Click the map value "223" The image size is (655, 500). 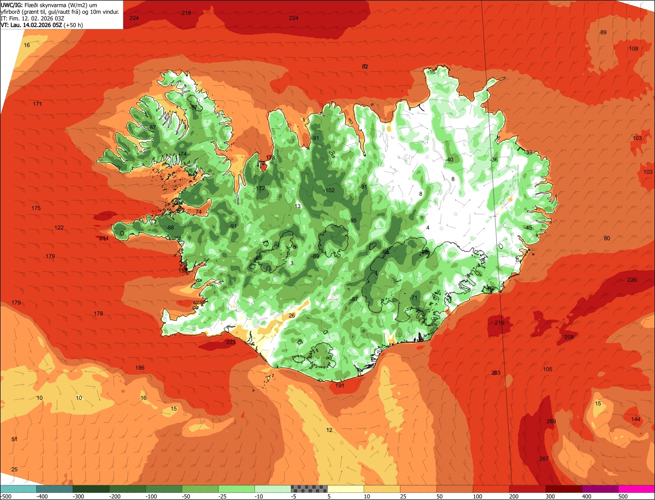[231, 342]
